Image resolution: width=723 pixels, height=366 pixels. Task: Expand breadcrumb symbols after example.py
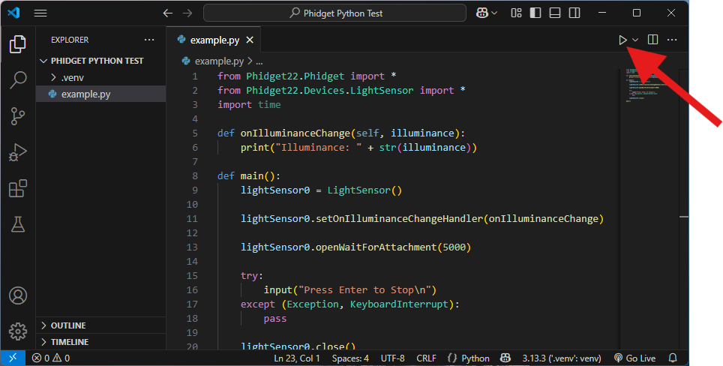pos(259,61)
